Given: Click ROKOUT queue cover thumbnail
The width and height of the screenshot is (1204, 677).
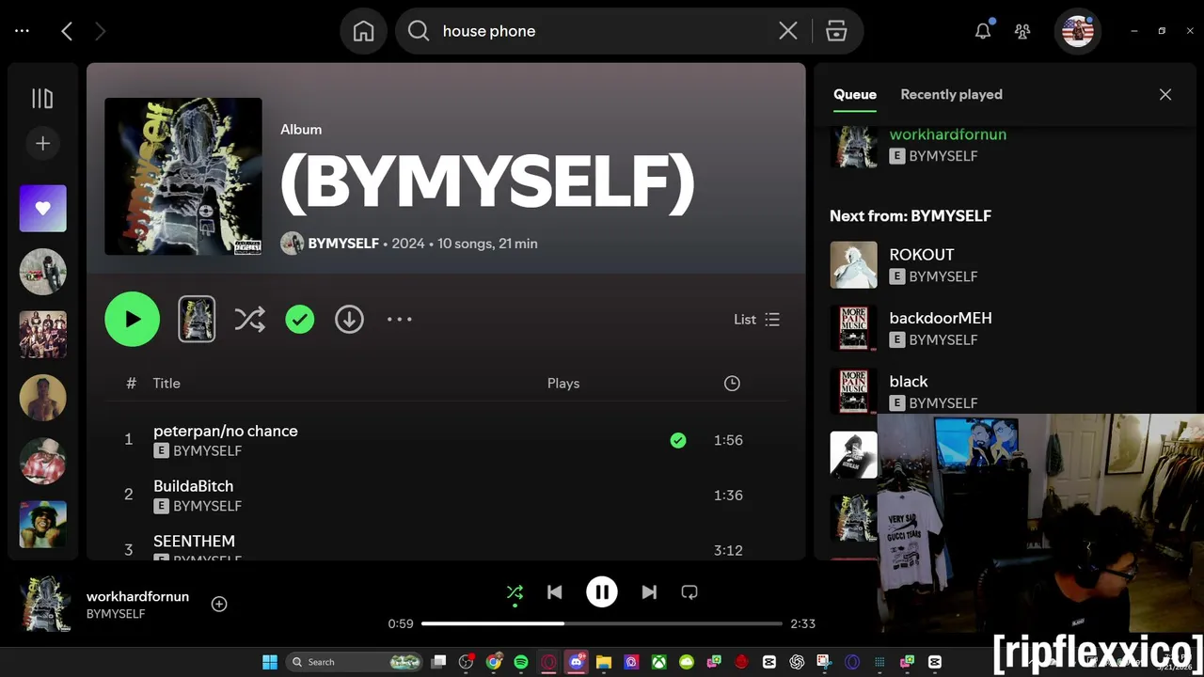Looking at the screenshot, I should pyautogui.click(x=853, y=265).
